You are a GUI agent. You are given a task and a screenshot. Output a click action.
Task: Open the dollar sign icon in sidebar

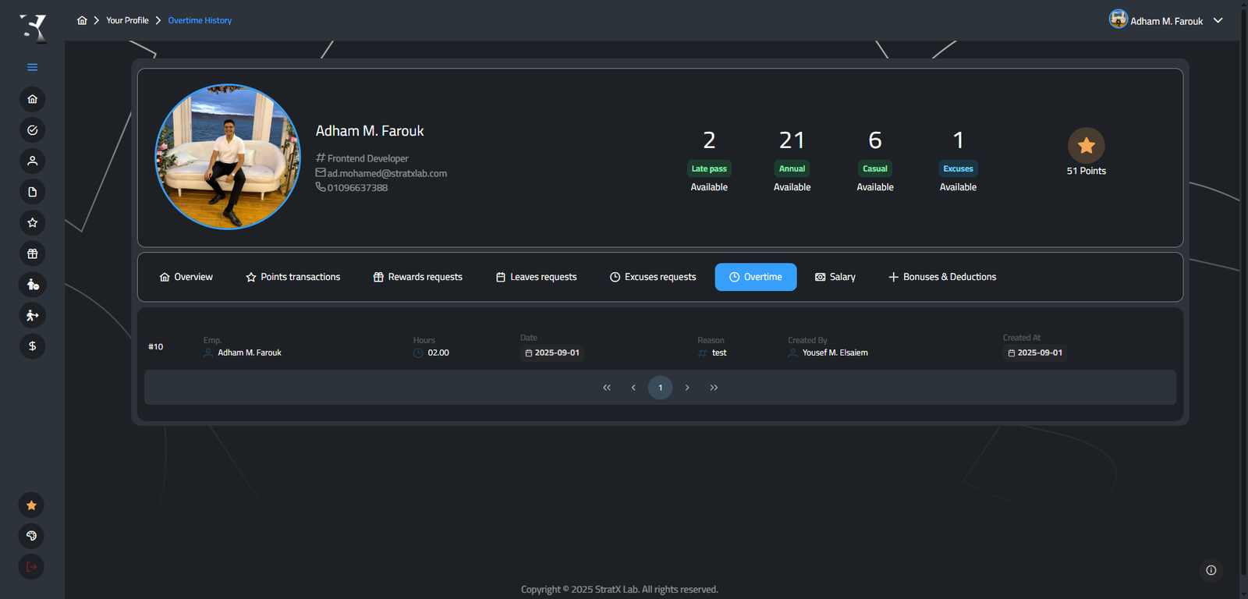tap(32, 346)
